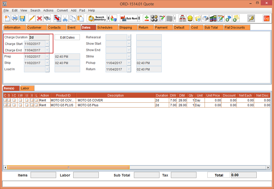274x189 pixels.
Task: Open the Charge Start date dropdown
Action: point(47,44)
